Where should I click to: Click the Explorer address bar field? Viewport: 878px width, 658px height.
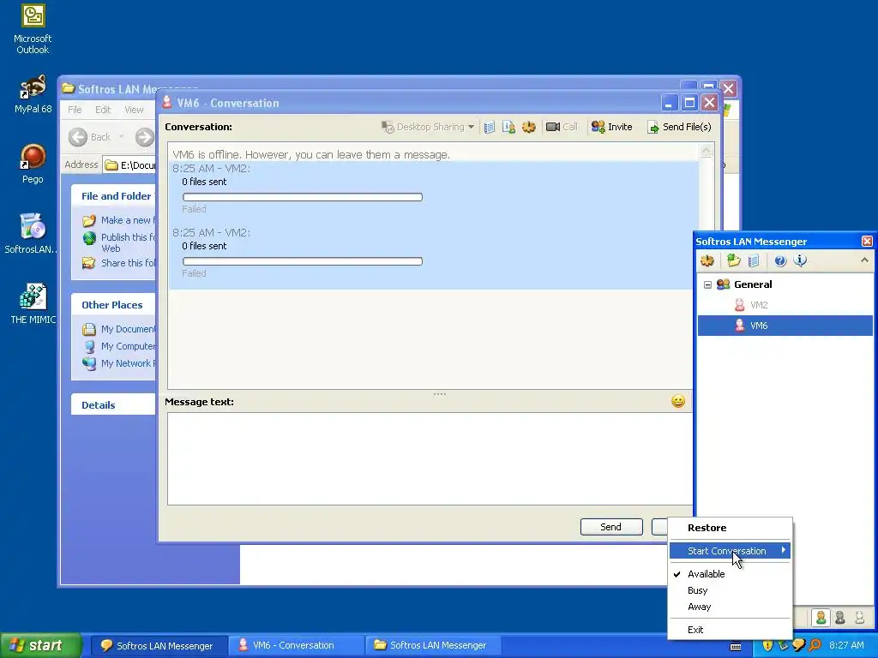(130, 165)
